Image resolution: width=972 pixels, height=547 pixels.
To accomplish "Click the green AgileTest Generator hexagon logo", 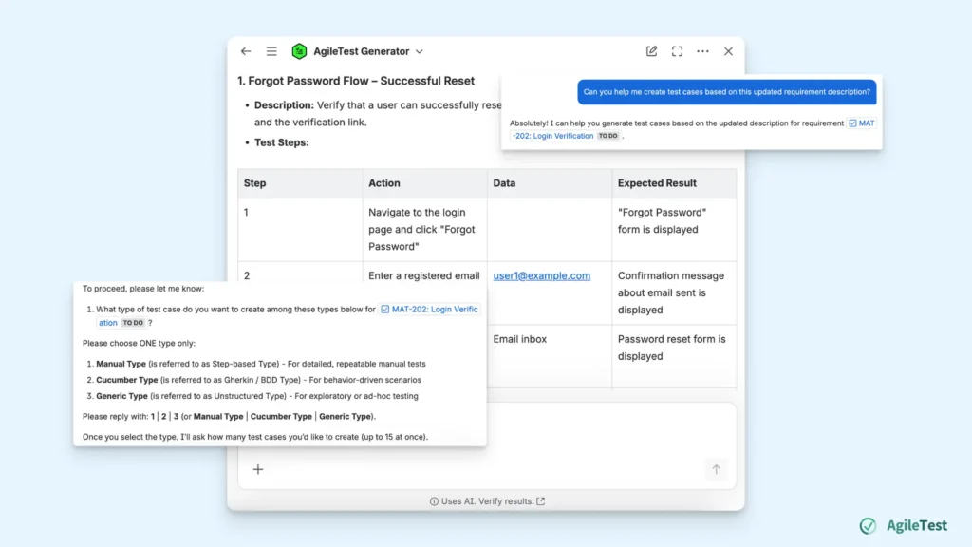I will click(x=299, y=51).
